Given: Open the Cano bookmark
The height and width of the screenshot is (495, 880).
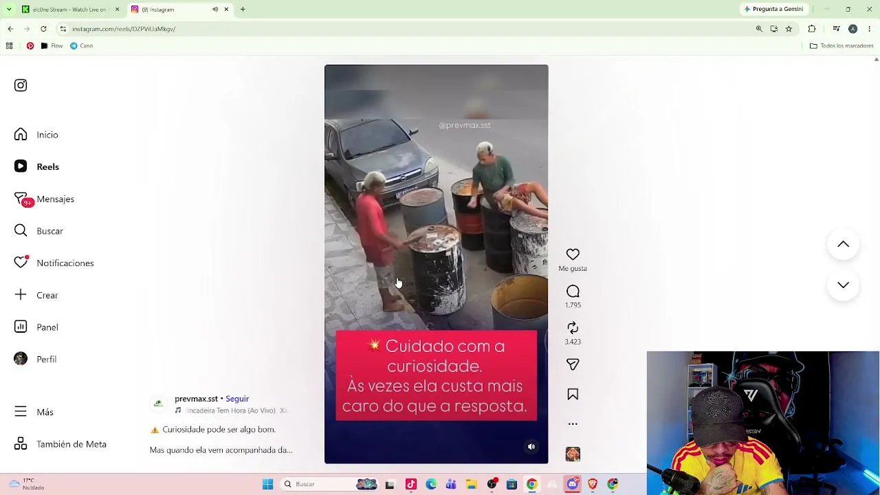Looking at the screenshot, I should click(x=81, y=46).
